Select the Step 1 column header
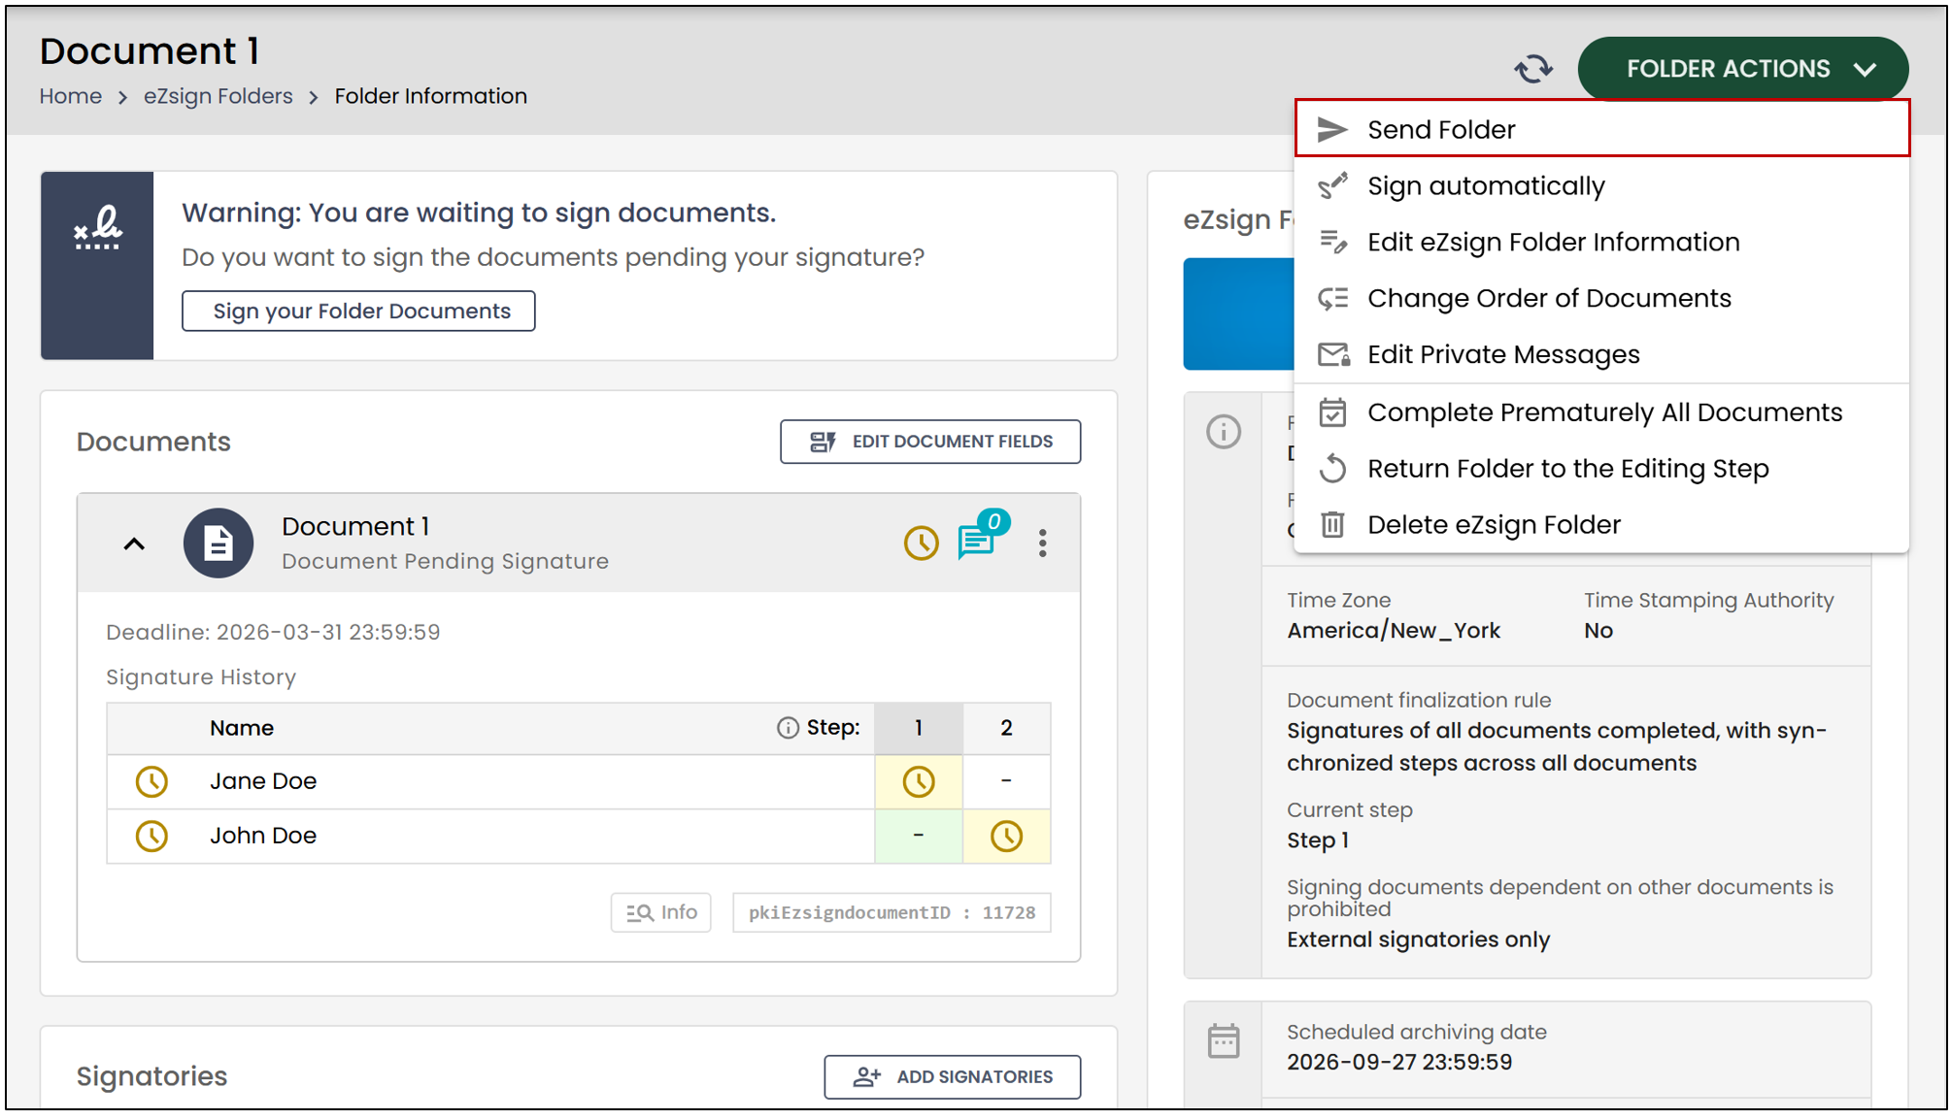The image size is (1951, 1120). (x=919, y=728)
